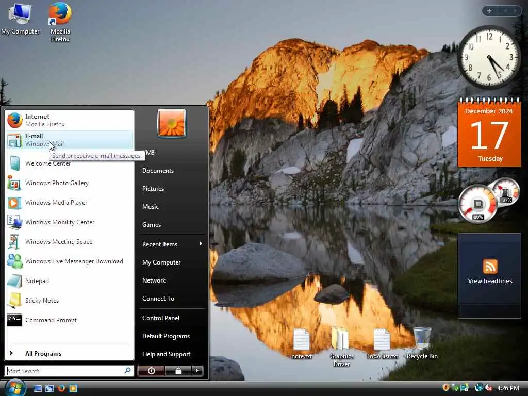Expand All Programs list

69,354
